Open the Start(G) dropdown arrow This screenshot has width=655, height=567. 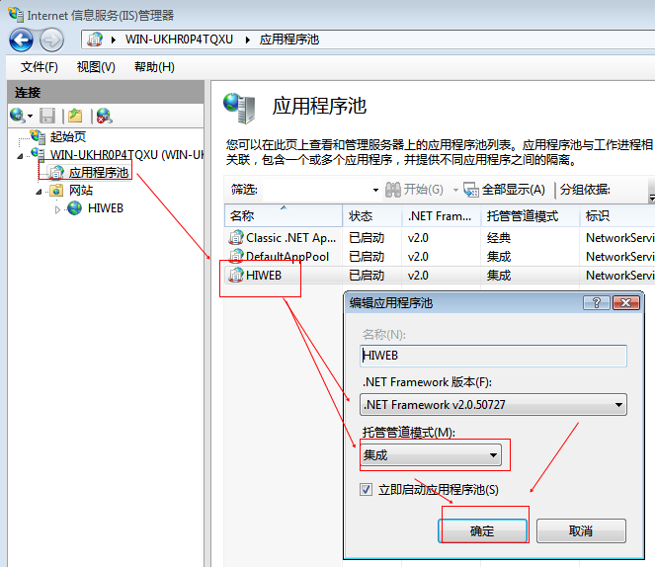[x=455, y=191]
